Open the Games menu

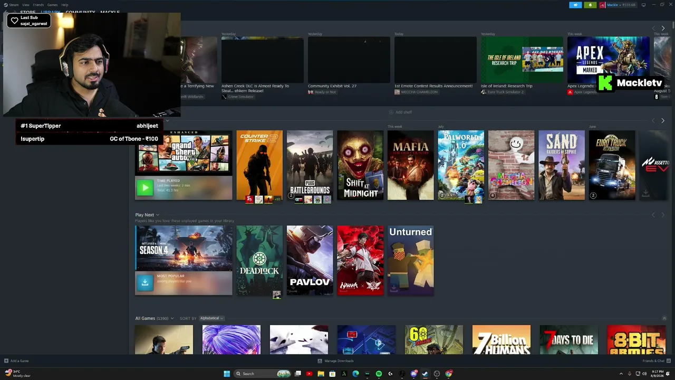(52, 5)
